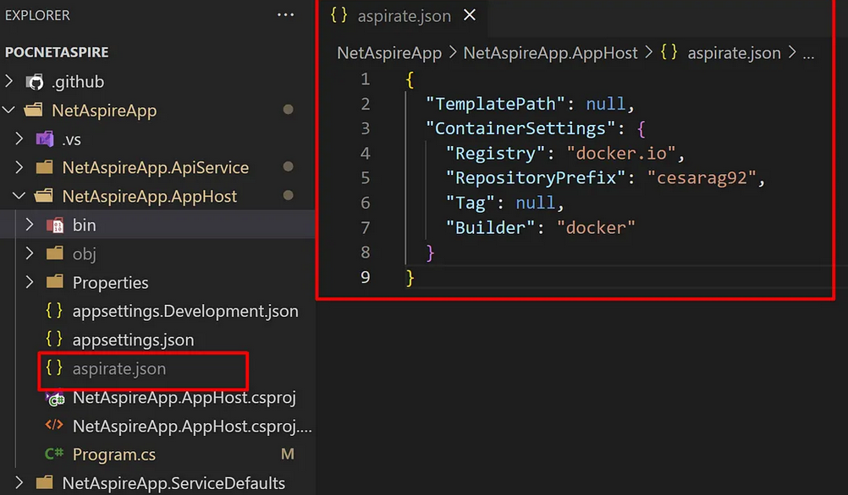848x495 pixels.
Task: Open Program.cs file
Action: tap(114, 454)
